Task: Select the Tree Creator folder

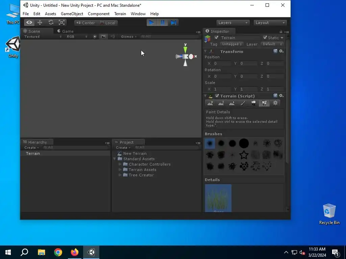Action: (x=141, y=175)
